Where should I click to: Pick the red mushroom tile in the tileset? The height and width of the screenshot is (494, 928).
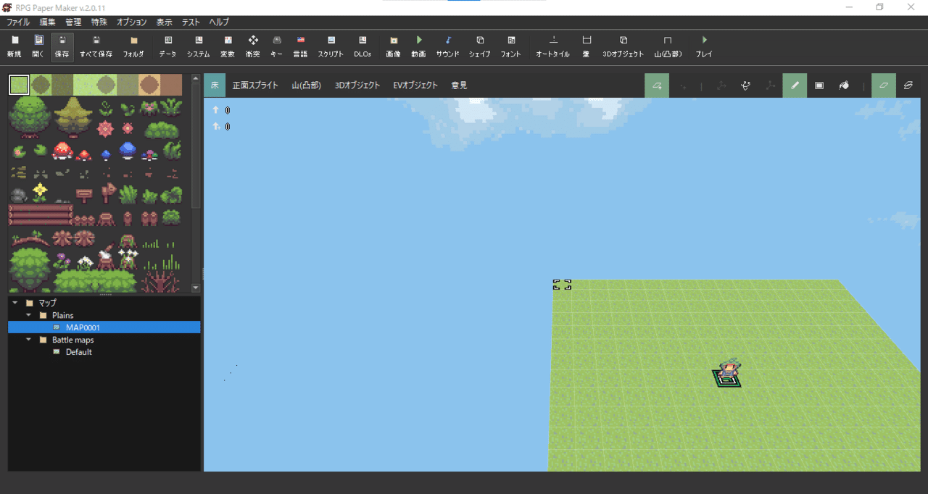point(62,151)
